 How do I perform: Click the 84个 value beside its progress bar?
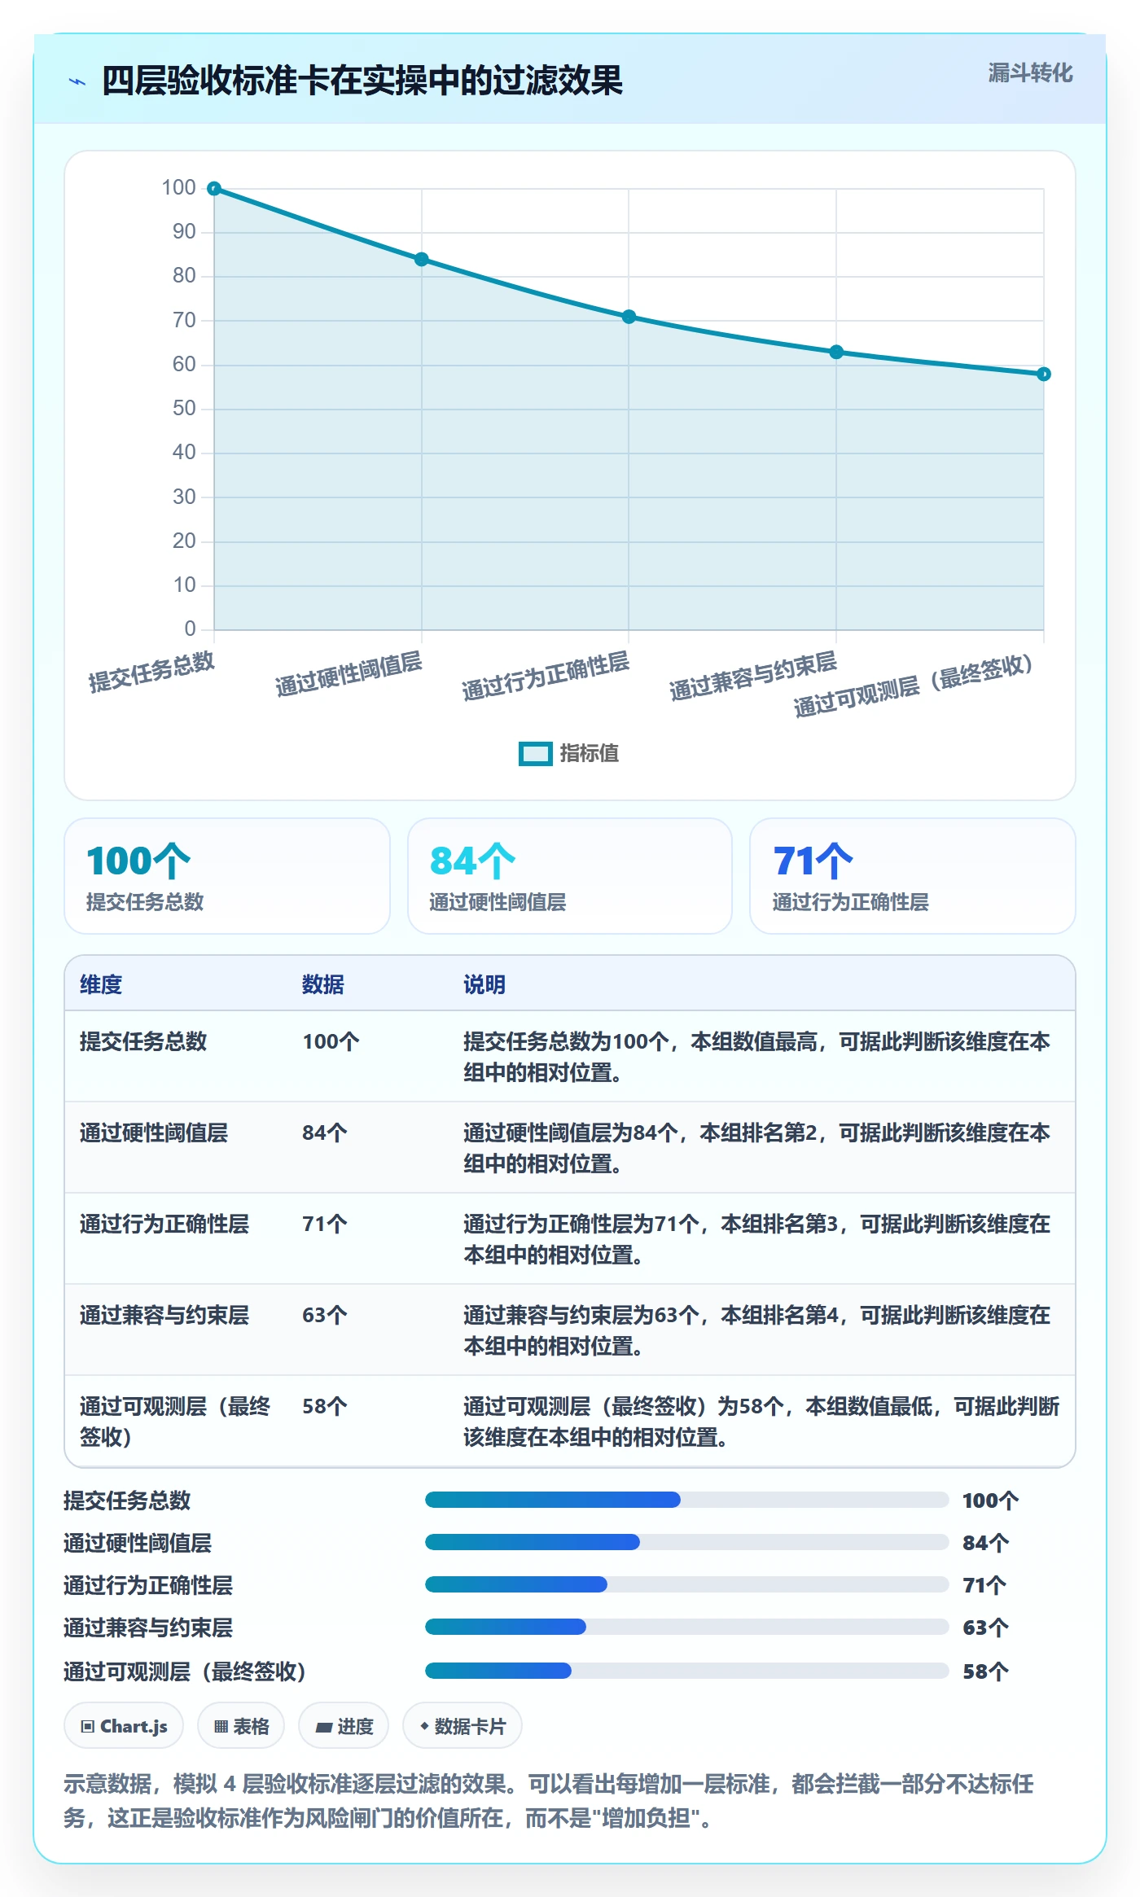(986, 1543)
